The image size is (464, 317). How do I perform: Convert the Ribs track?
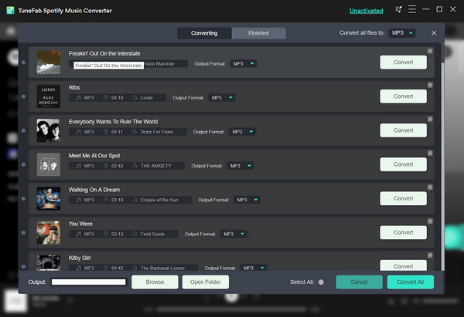(403, 96)
